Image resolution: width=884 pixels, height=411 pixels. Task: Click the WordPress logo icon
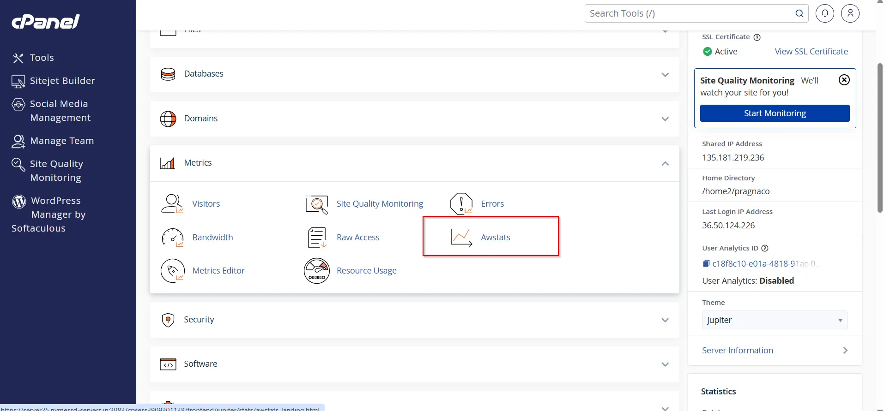coord(19,202)
